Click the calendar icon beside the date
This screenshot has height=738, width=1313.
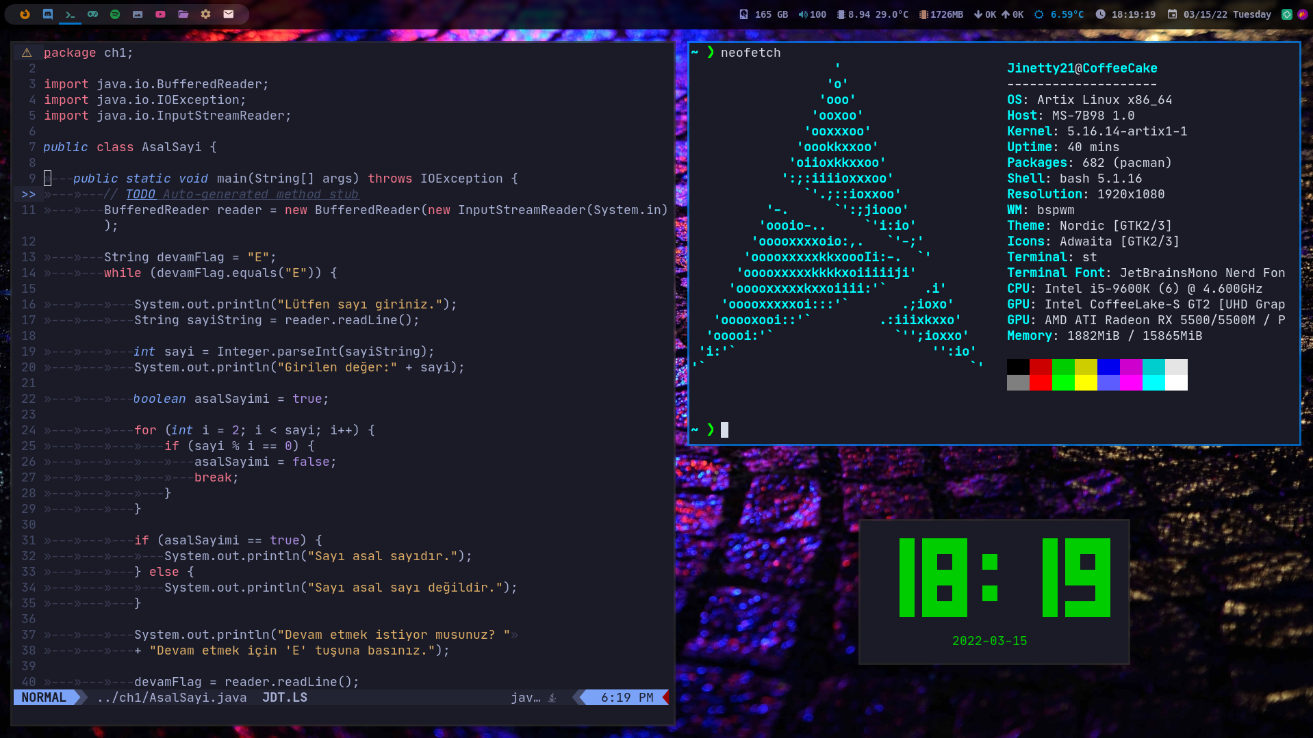[1172, 14]
